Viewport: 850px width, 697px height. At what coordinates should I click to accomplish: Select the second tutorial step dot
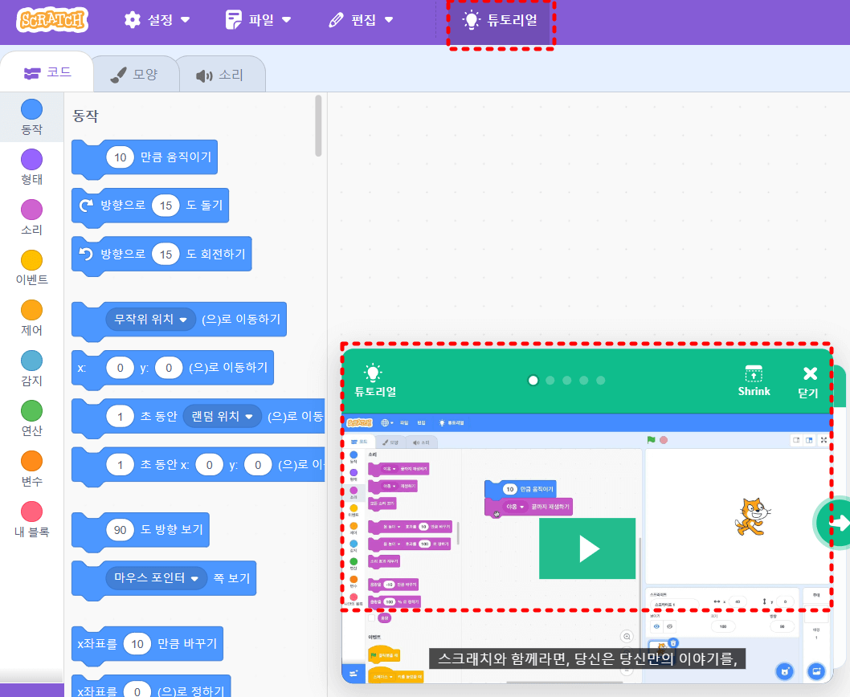[550, 381]
